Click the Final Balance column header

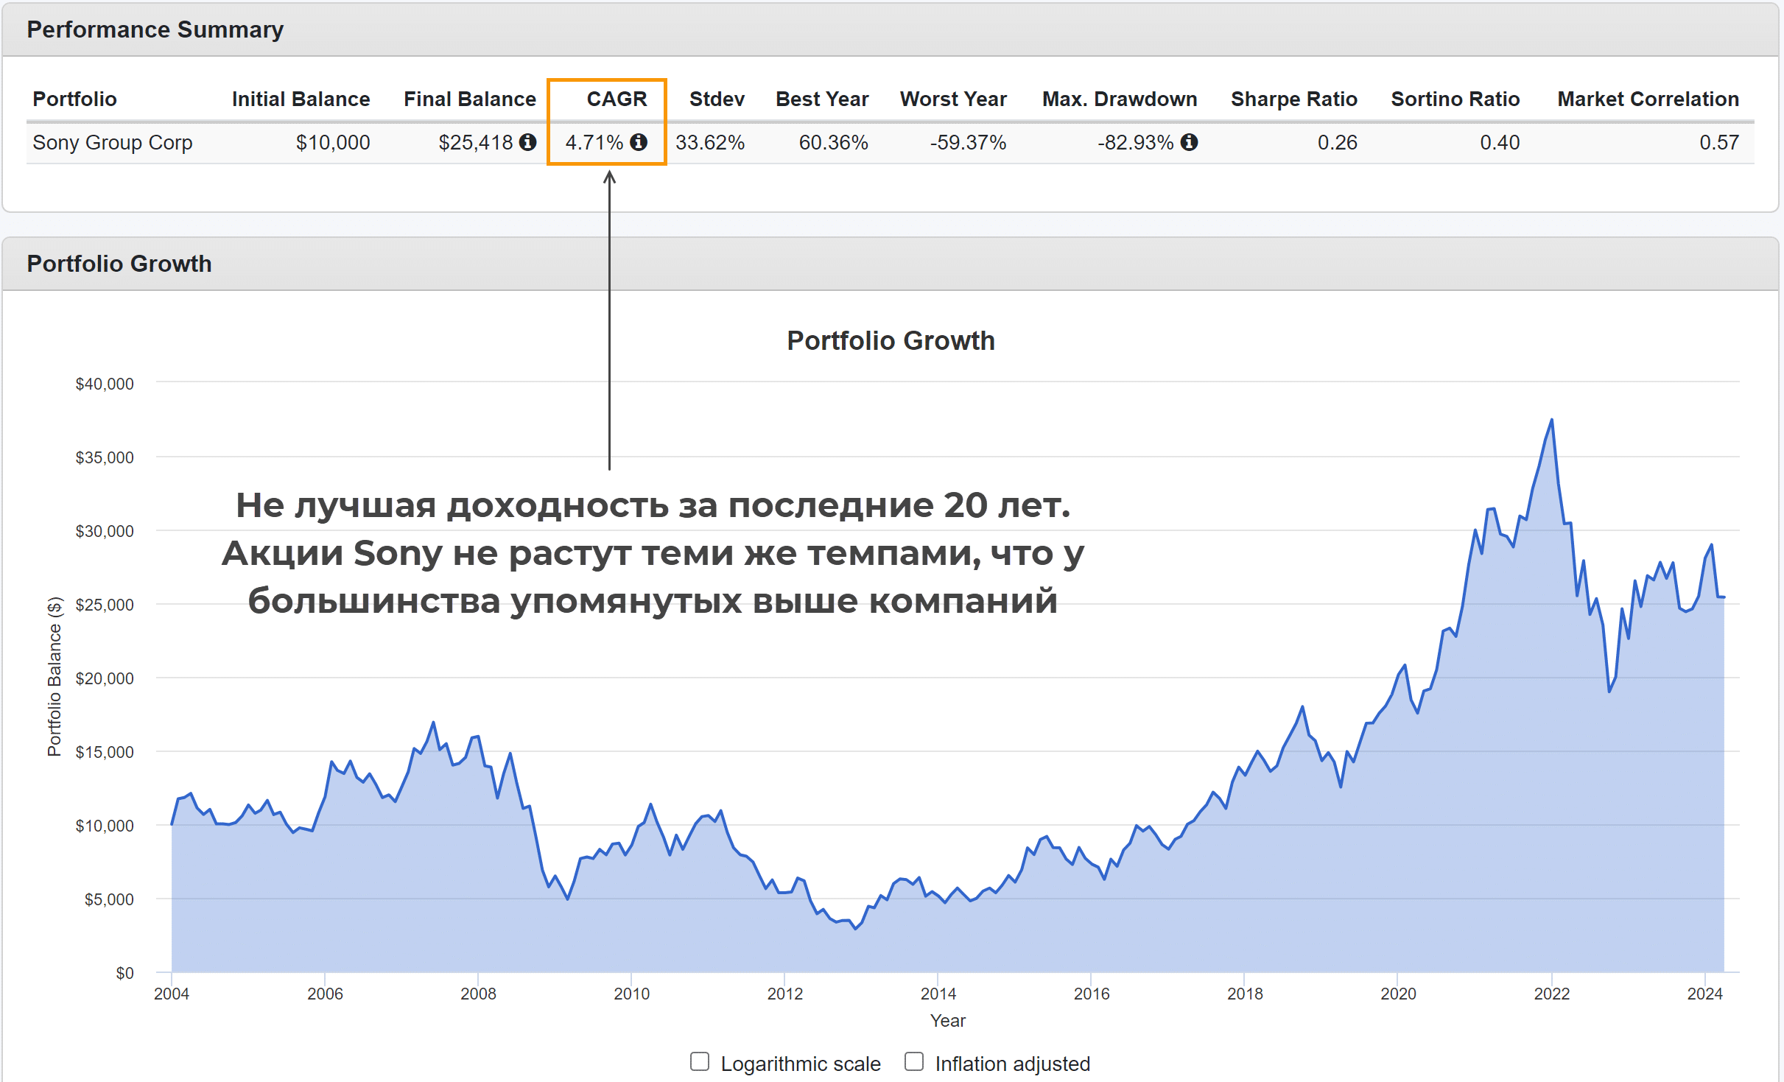(x=469, y=99)
